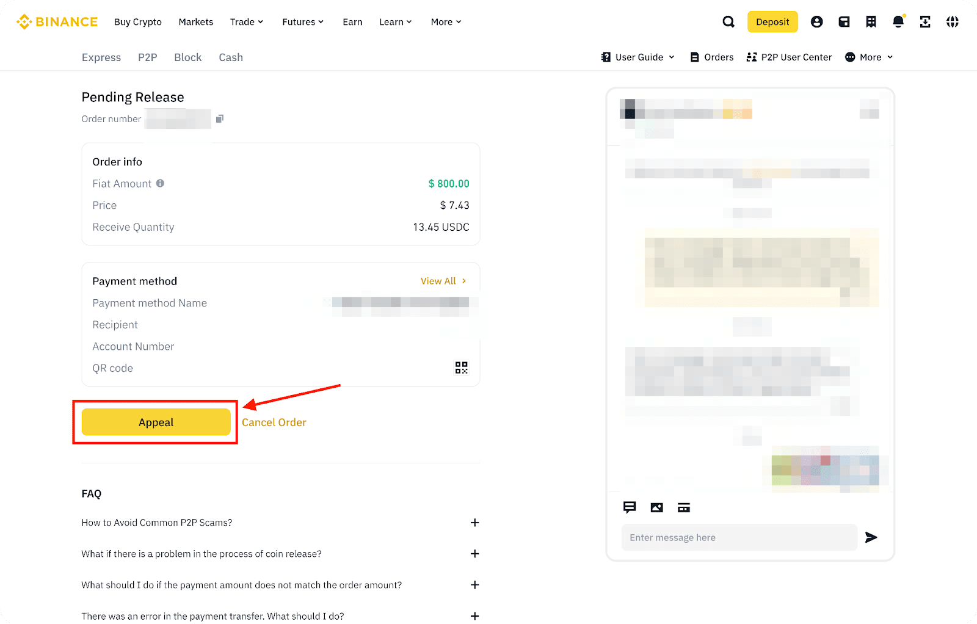Expand the coin release problem FAQ
Viewport: 977px width, 624px height.
[474, 554]
